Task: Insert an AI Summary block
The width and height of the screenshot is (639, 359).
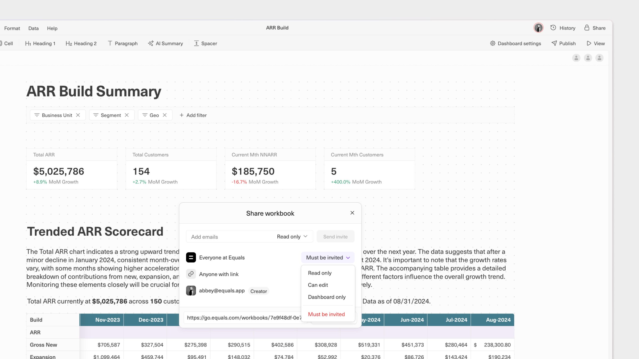Action: tap(166, 43)
